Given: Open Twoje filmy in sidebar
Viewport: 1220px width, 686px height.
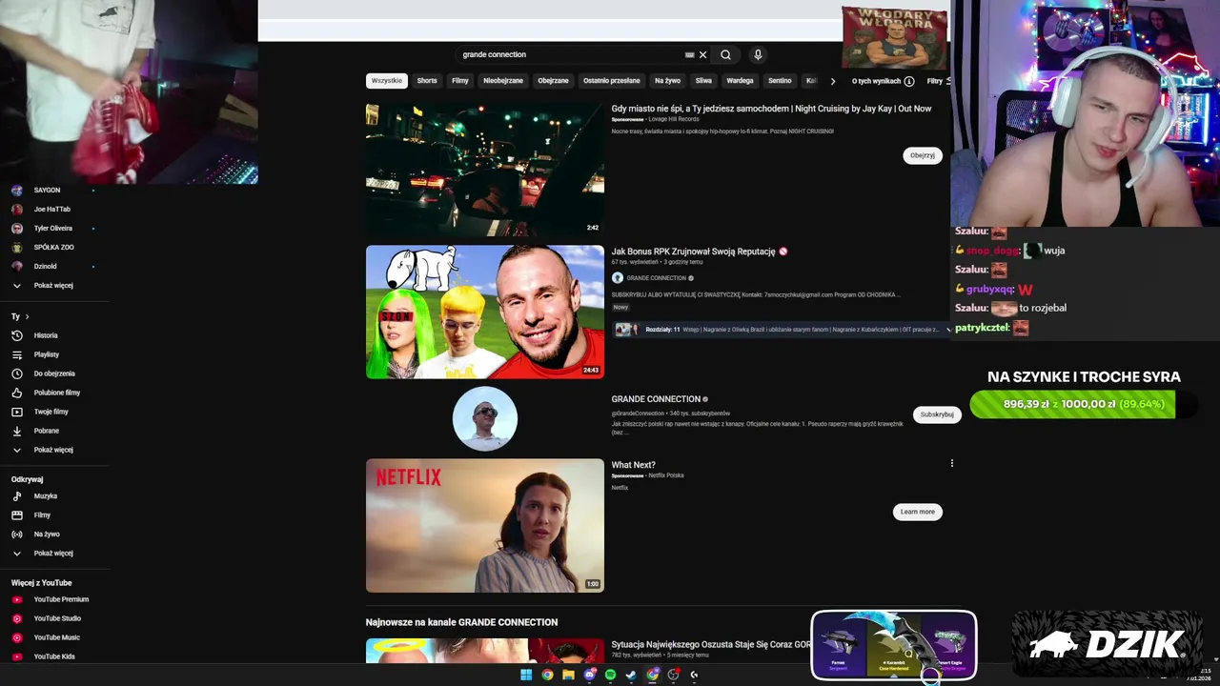Looking at the screenshot, I should tap(51, 412).
